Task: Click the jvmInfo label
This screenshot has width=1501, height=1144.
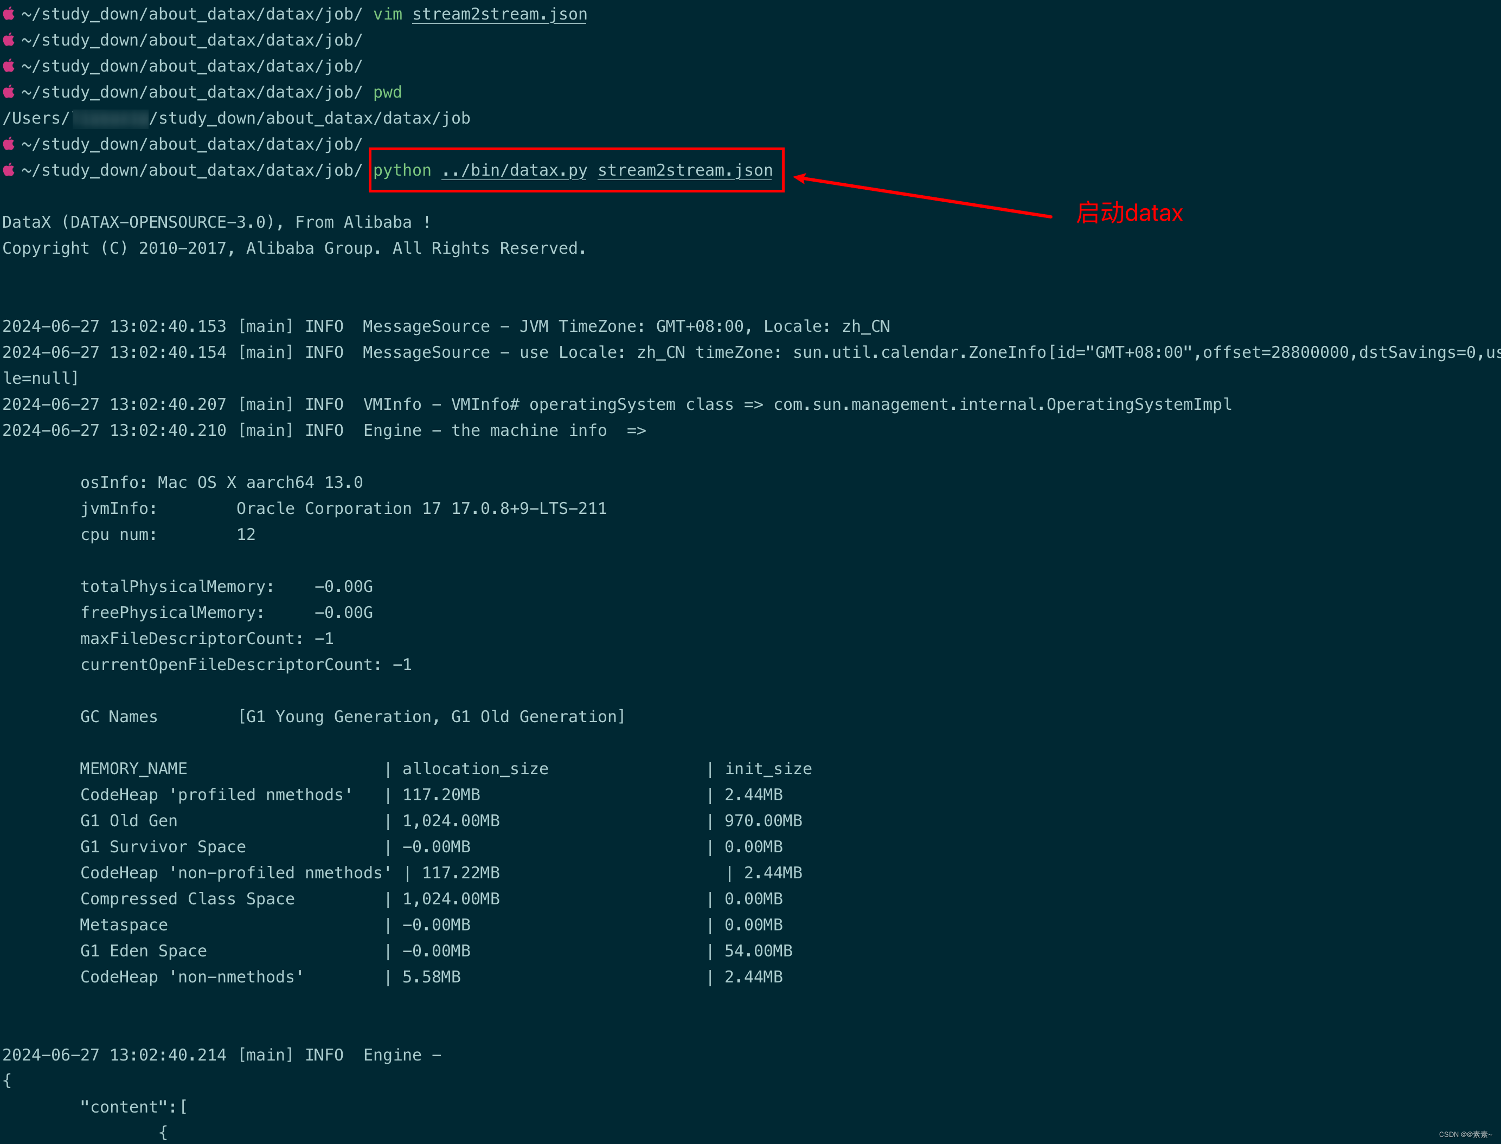Action: tap(119, 509)
